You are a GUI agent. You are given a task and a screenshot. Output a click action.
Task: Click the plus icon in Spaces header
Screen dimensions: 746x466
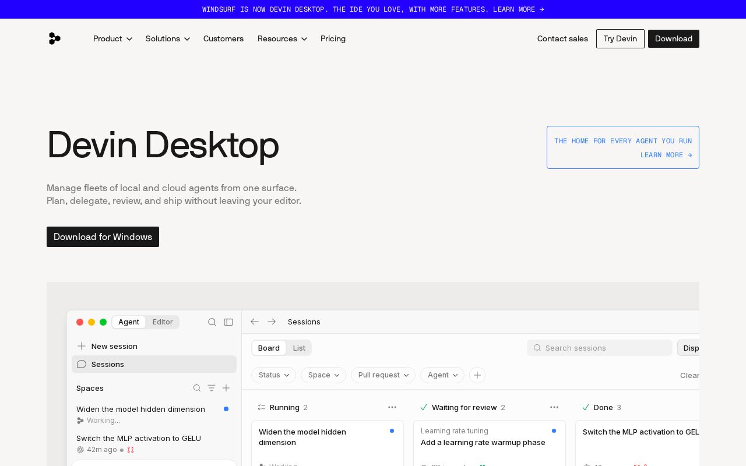[226, 388]
